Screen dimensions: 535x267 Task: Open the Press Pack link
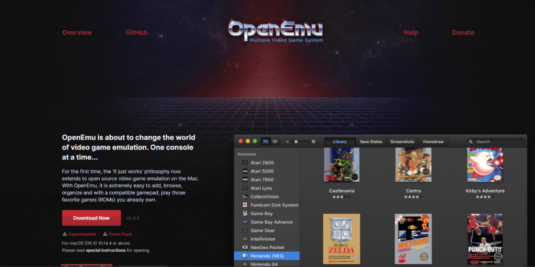[120, 234]
